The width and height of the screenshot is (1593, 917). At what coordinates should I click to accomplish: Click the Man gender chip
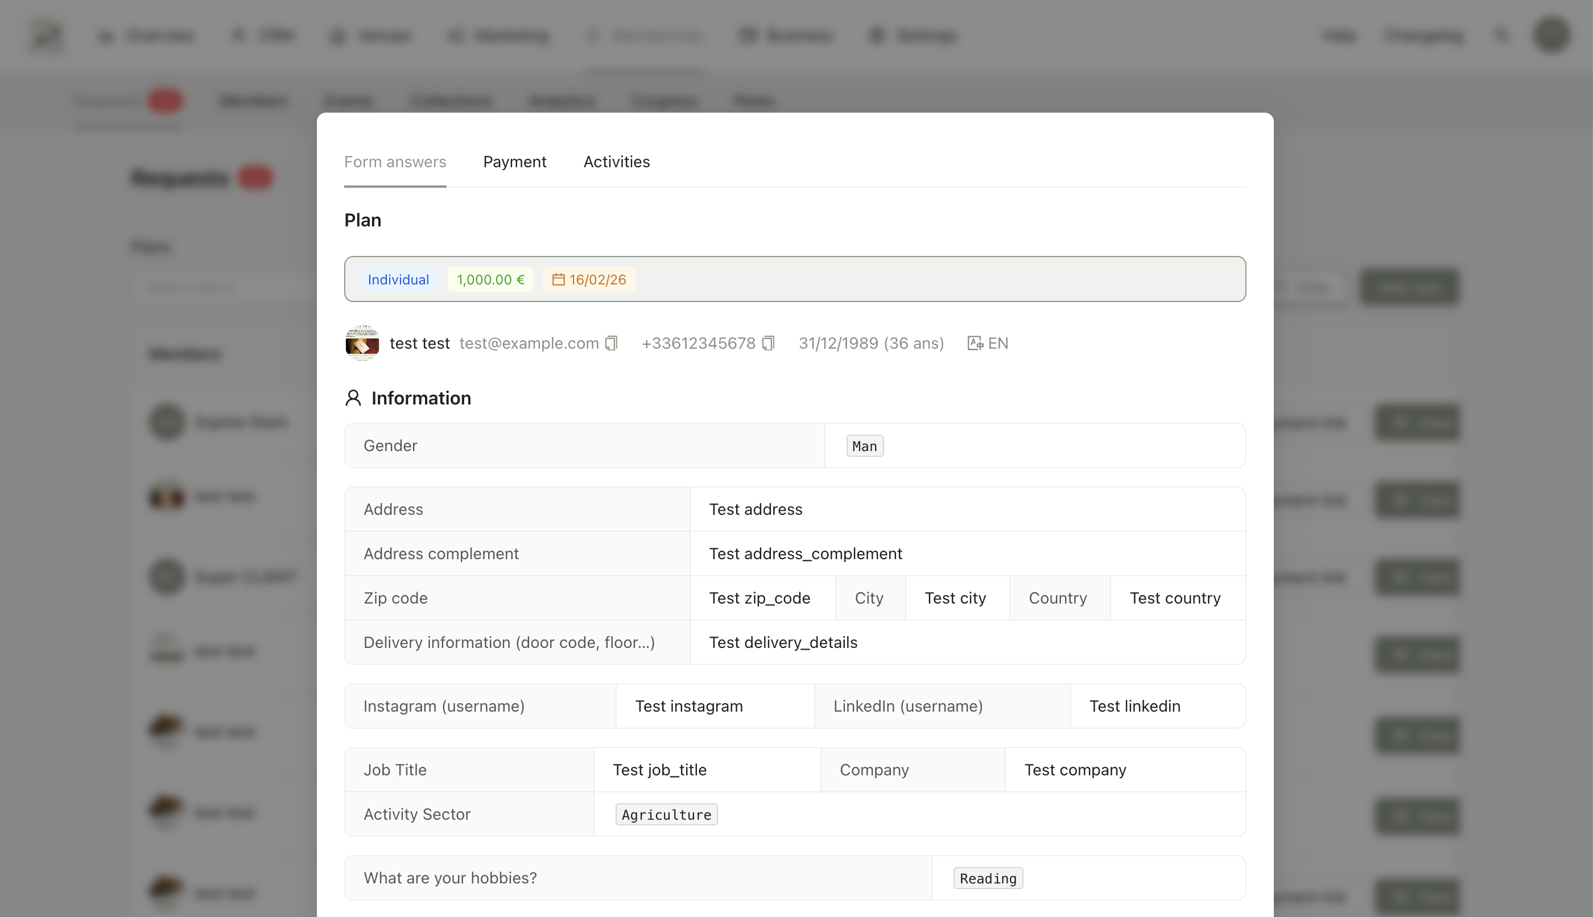point(864,446)
